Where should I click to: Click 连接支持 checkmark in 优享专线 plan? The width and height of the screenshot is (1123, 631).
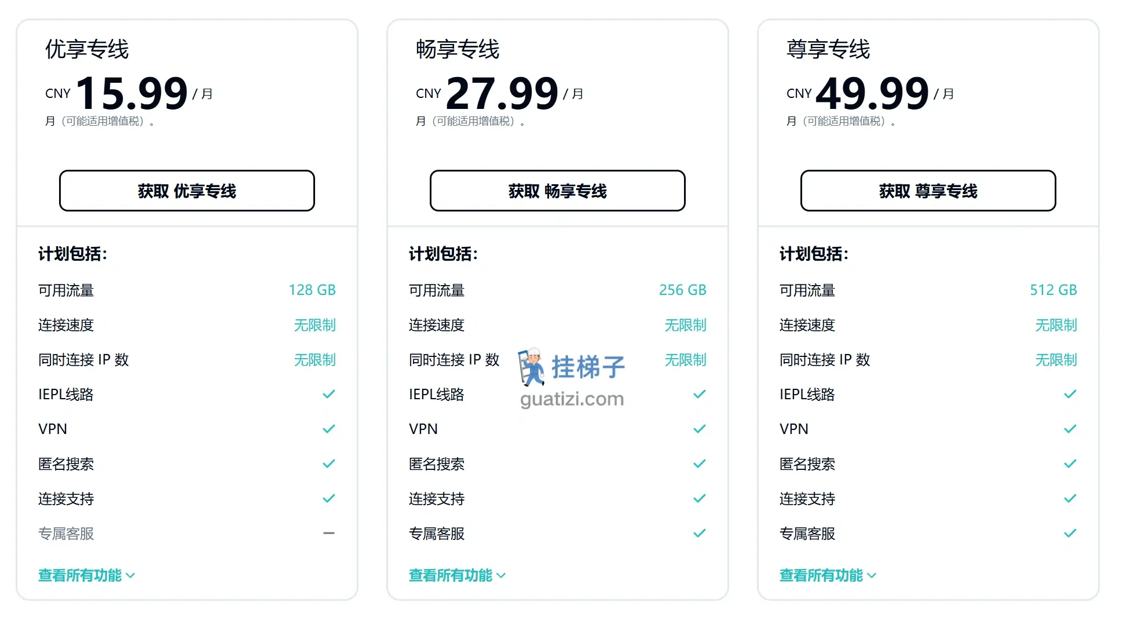tap(329, 498)
